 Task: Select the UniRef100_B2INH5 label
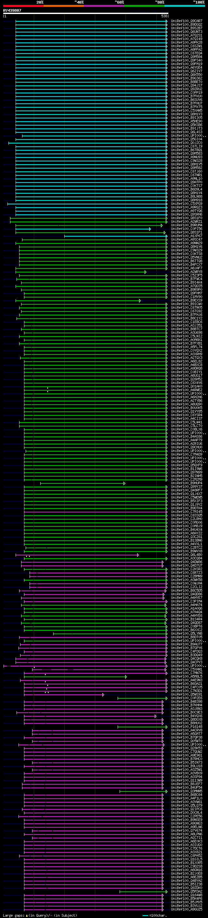point(187,476)
